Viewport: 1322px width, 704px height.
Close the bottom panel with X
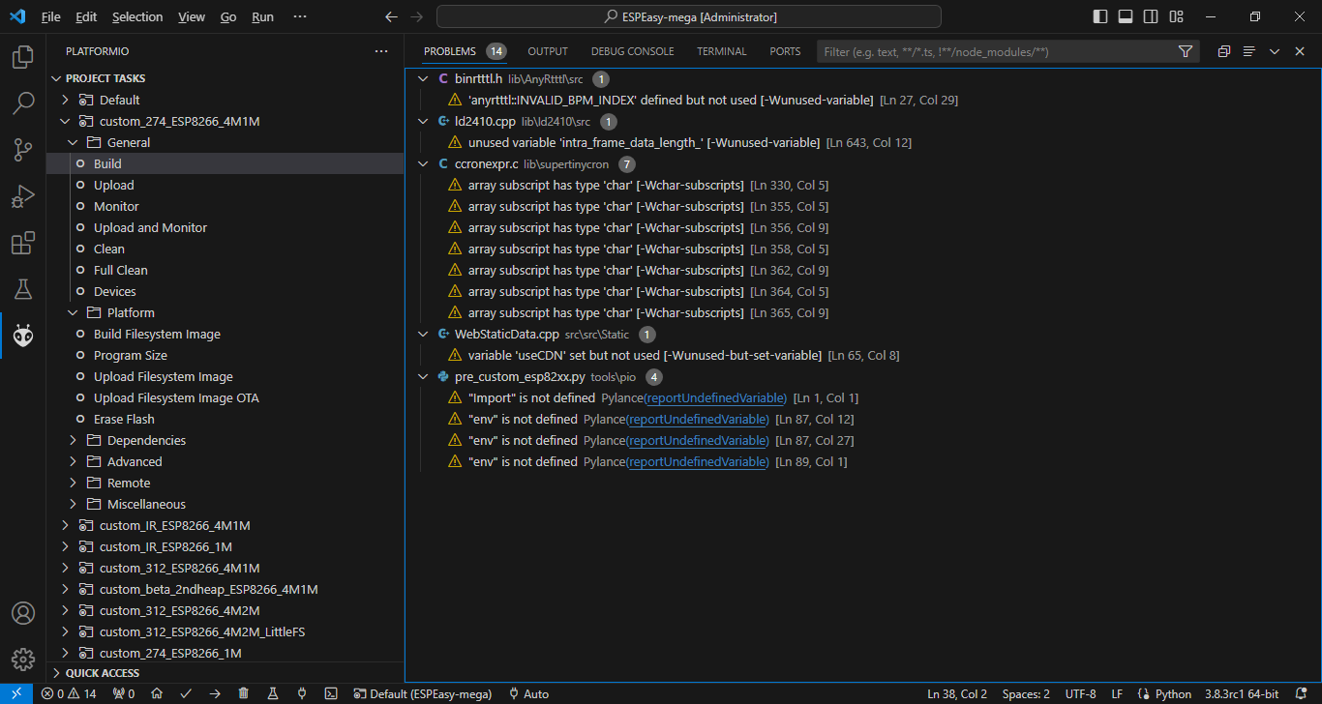[x=1300, y=51]
